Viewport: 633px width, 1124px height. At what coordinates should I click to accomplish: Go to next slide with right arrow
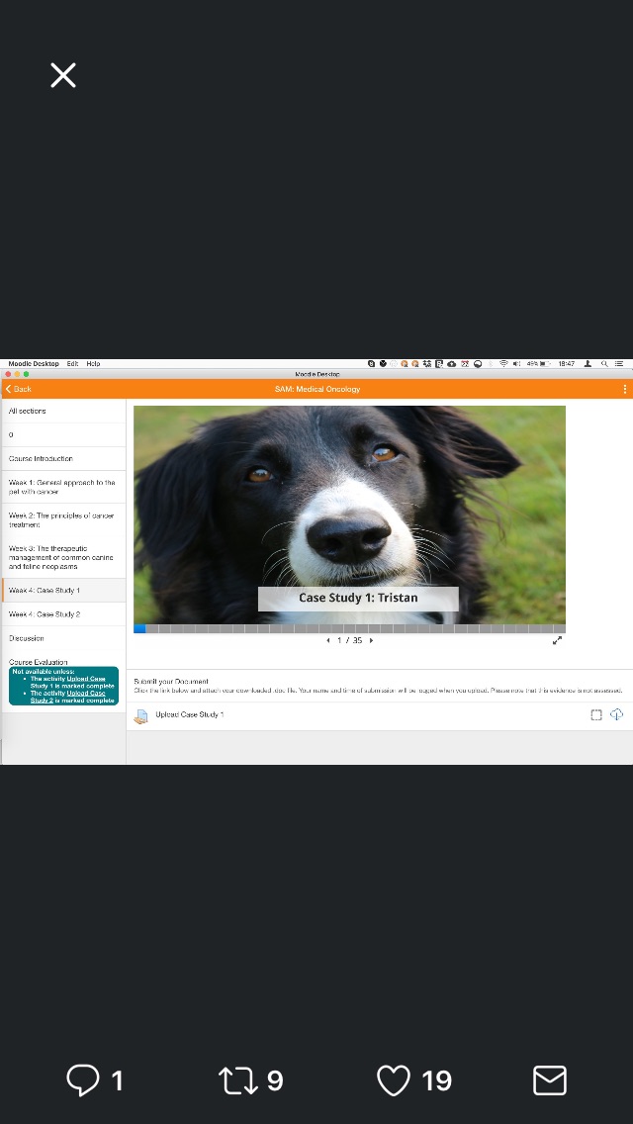tap(371, 640)
